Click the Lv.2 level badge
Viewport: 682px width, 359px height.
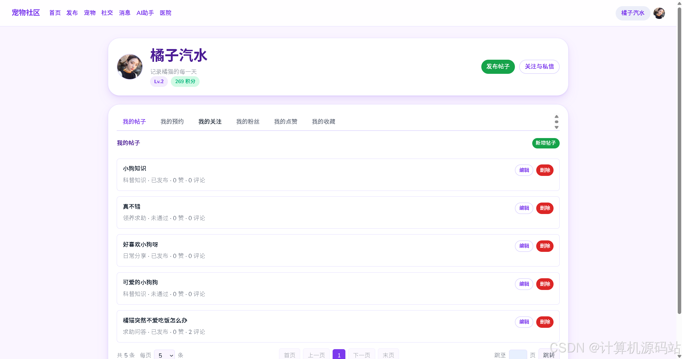[x=159, y=82]
